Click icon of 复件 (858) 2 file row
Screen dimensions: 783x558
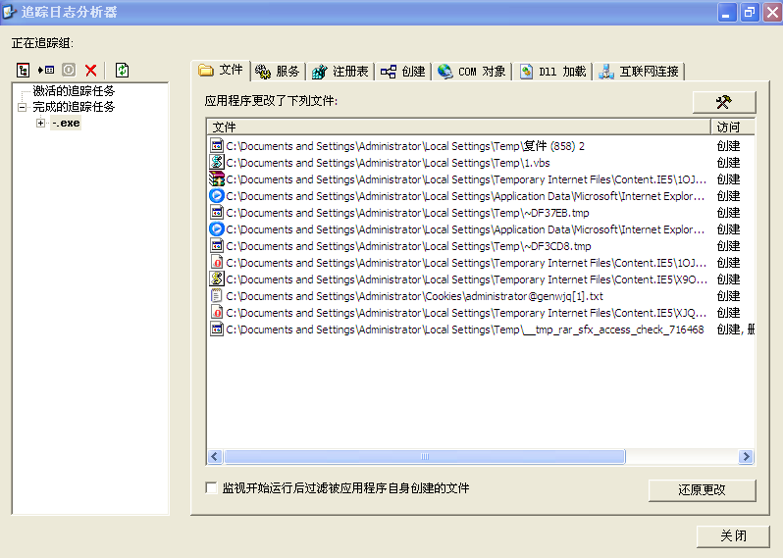(216, 146)
